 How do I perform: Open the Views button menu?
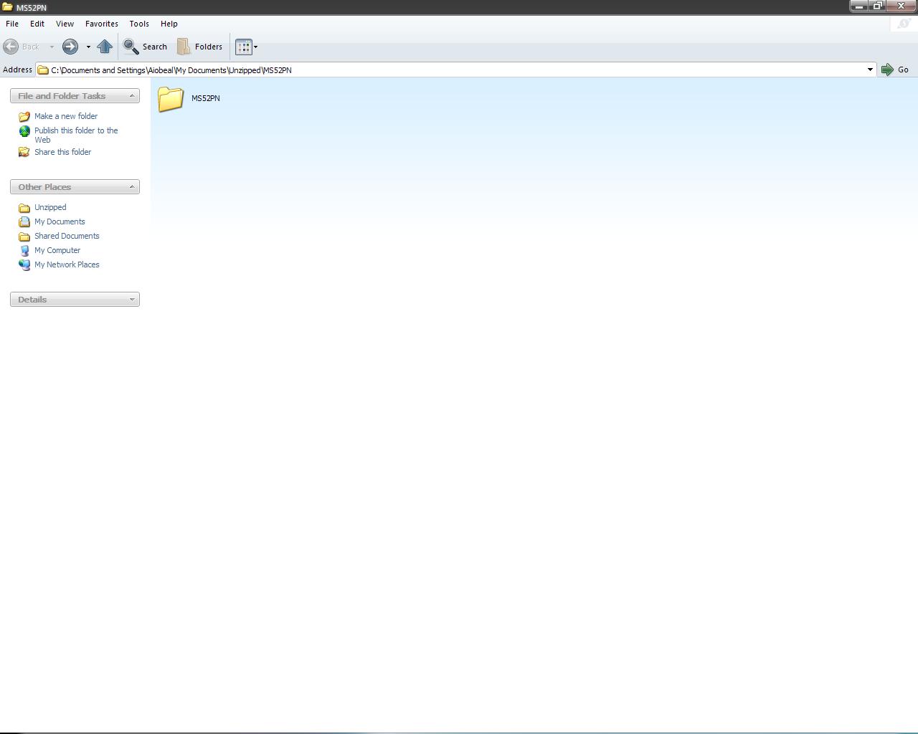click(246, 47)
